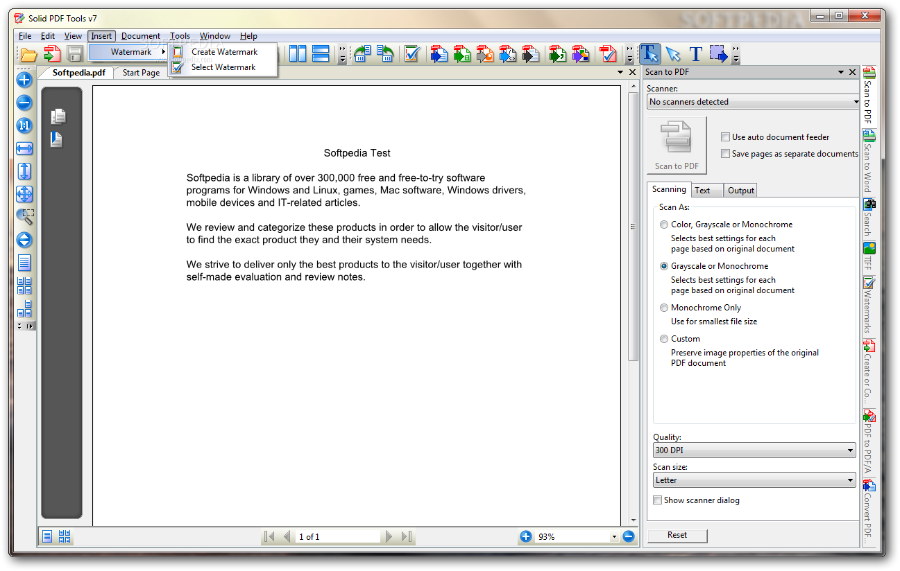This screenshot has width=900, height=571.
Task: Click the PDF to Excel green arrow icon
Action: 462,53
